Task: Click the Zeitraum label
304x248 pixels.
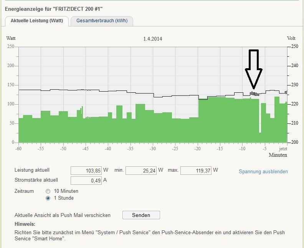Action: pyautogui.click(x=24, y=191)
